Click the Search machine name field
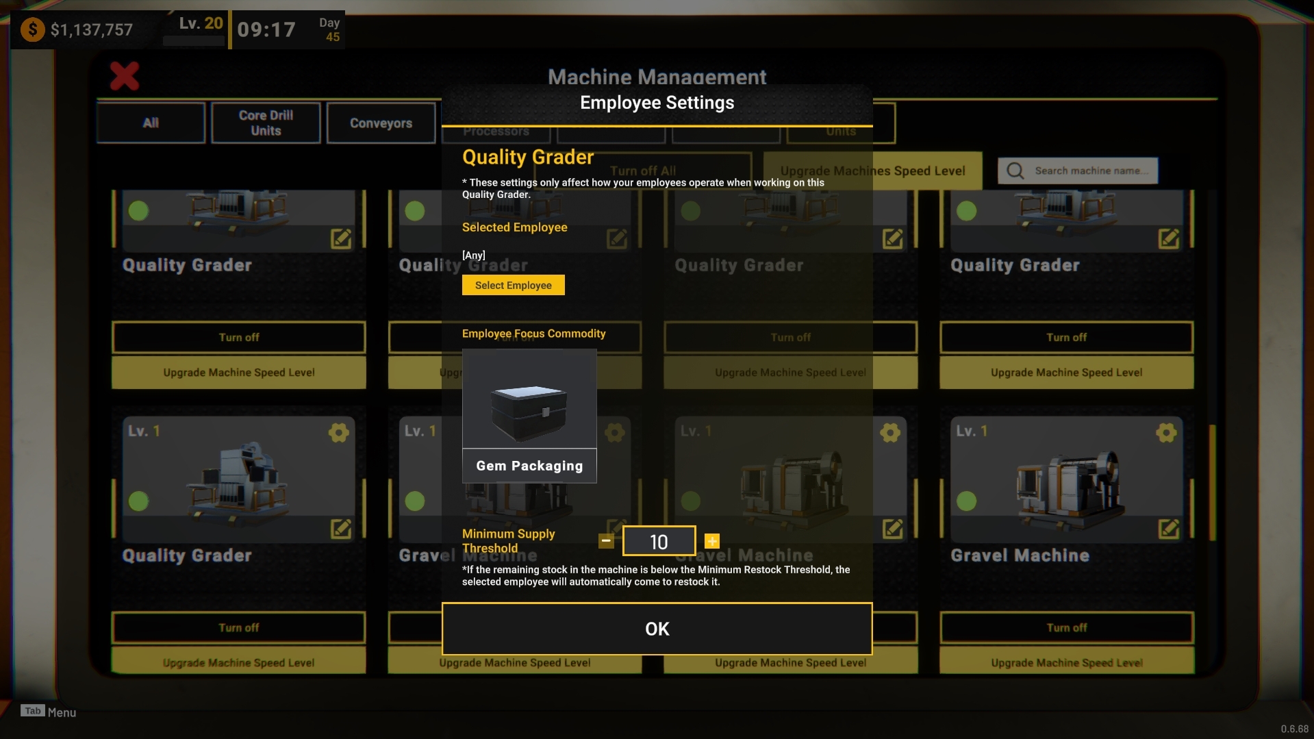The height and width of the screenshot is (739, 1314). click(1078, 171)
